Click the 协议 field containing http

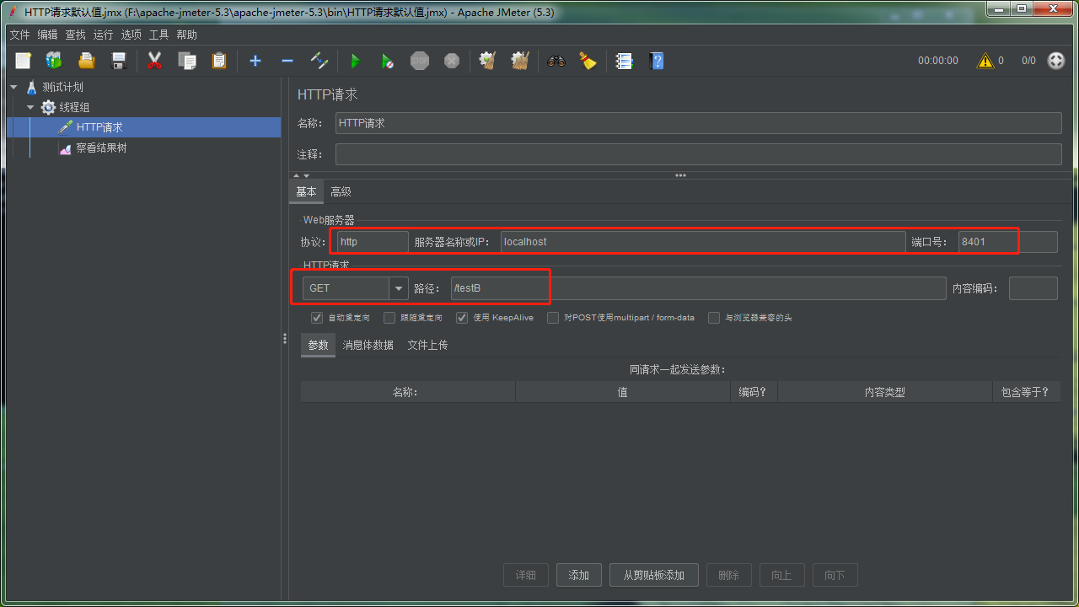pyautogui.click(x=373, y=242)
